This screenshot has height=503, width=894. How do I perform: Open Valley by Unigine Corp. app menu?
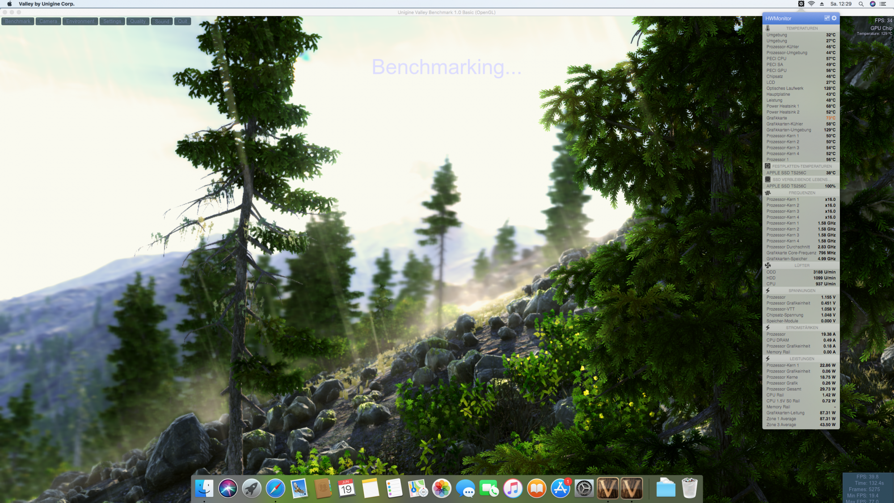coord(46,4)
